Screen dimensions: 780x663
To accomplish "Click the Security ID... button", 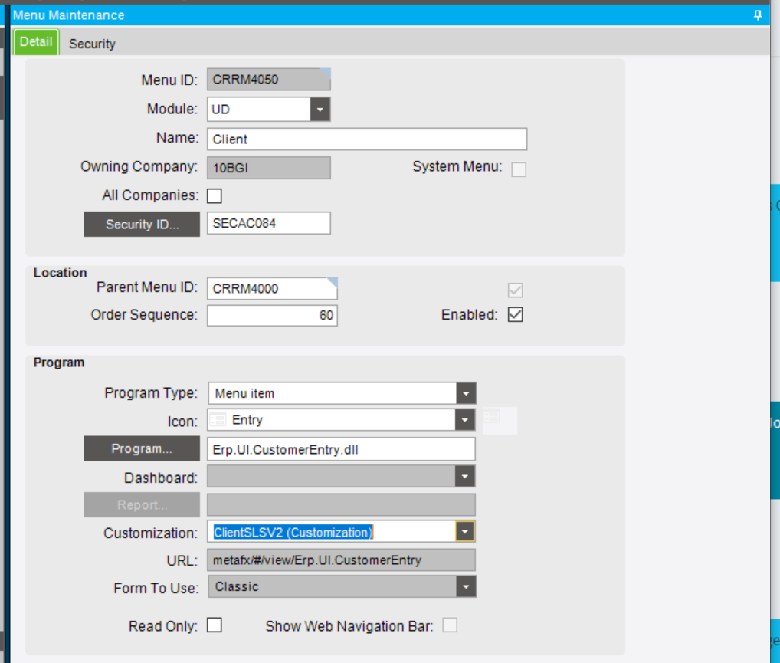I will 141,224.
